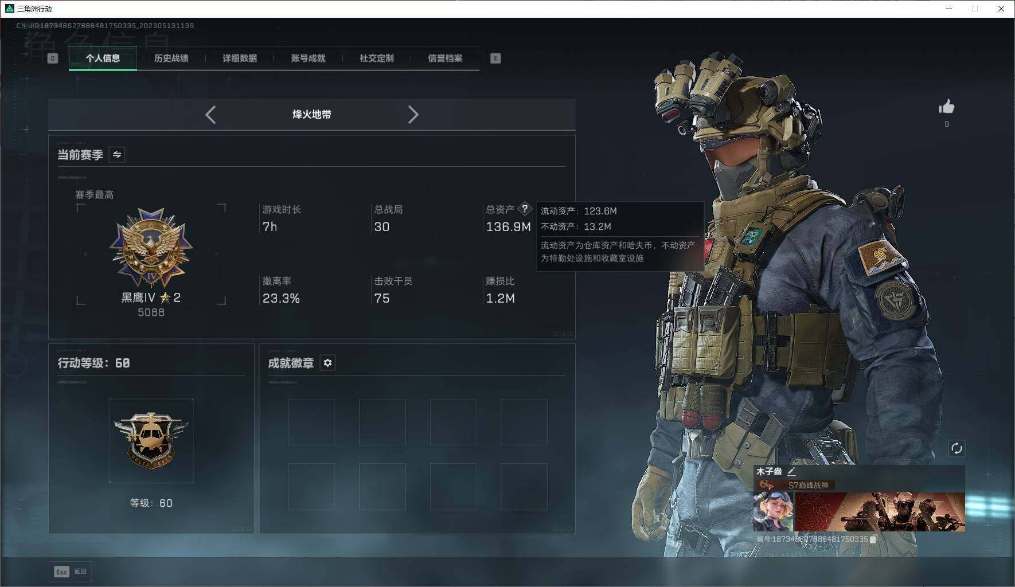Click the Q key previous-tab icon
The image size is (1015, 587).
(52, 58)
